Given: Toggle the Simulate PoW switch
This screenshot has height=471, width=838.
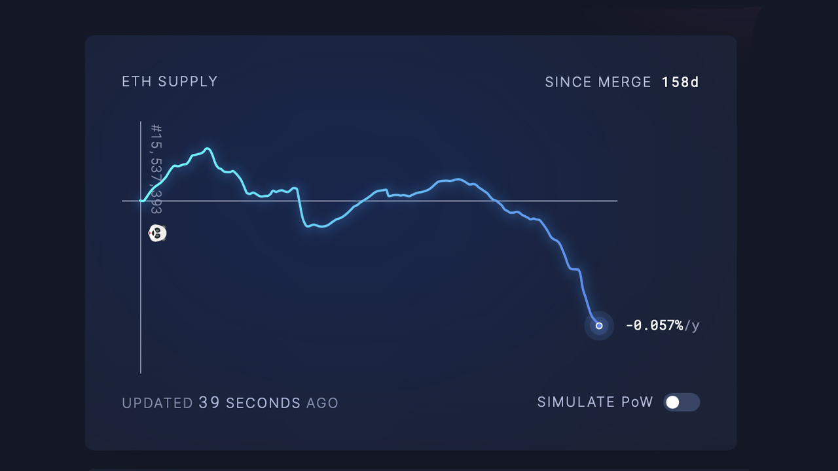Looking at the screenshot, I should [682, 402].
